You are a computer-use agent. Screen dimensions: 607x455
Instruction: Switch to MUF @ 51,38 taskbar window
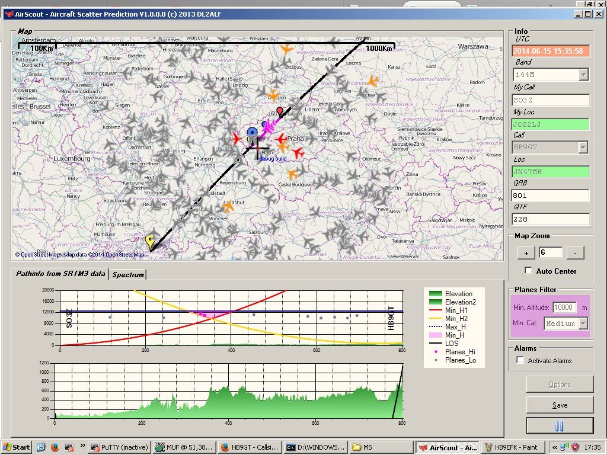184,447
